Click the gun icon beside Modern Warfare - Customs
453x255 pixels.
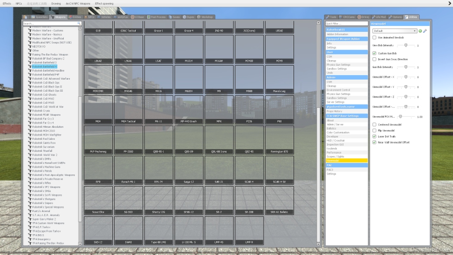(x=30, y=31)
